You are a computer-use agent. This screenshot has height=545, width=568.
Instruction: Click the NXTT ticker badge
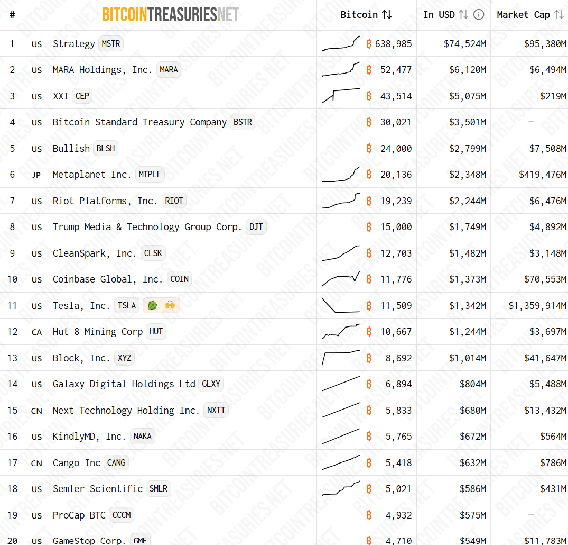[x=216, y=411]
